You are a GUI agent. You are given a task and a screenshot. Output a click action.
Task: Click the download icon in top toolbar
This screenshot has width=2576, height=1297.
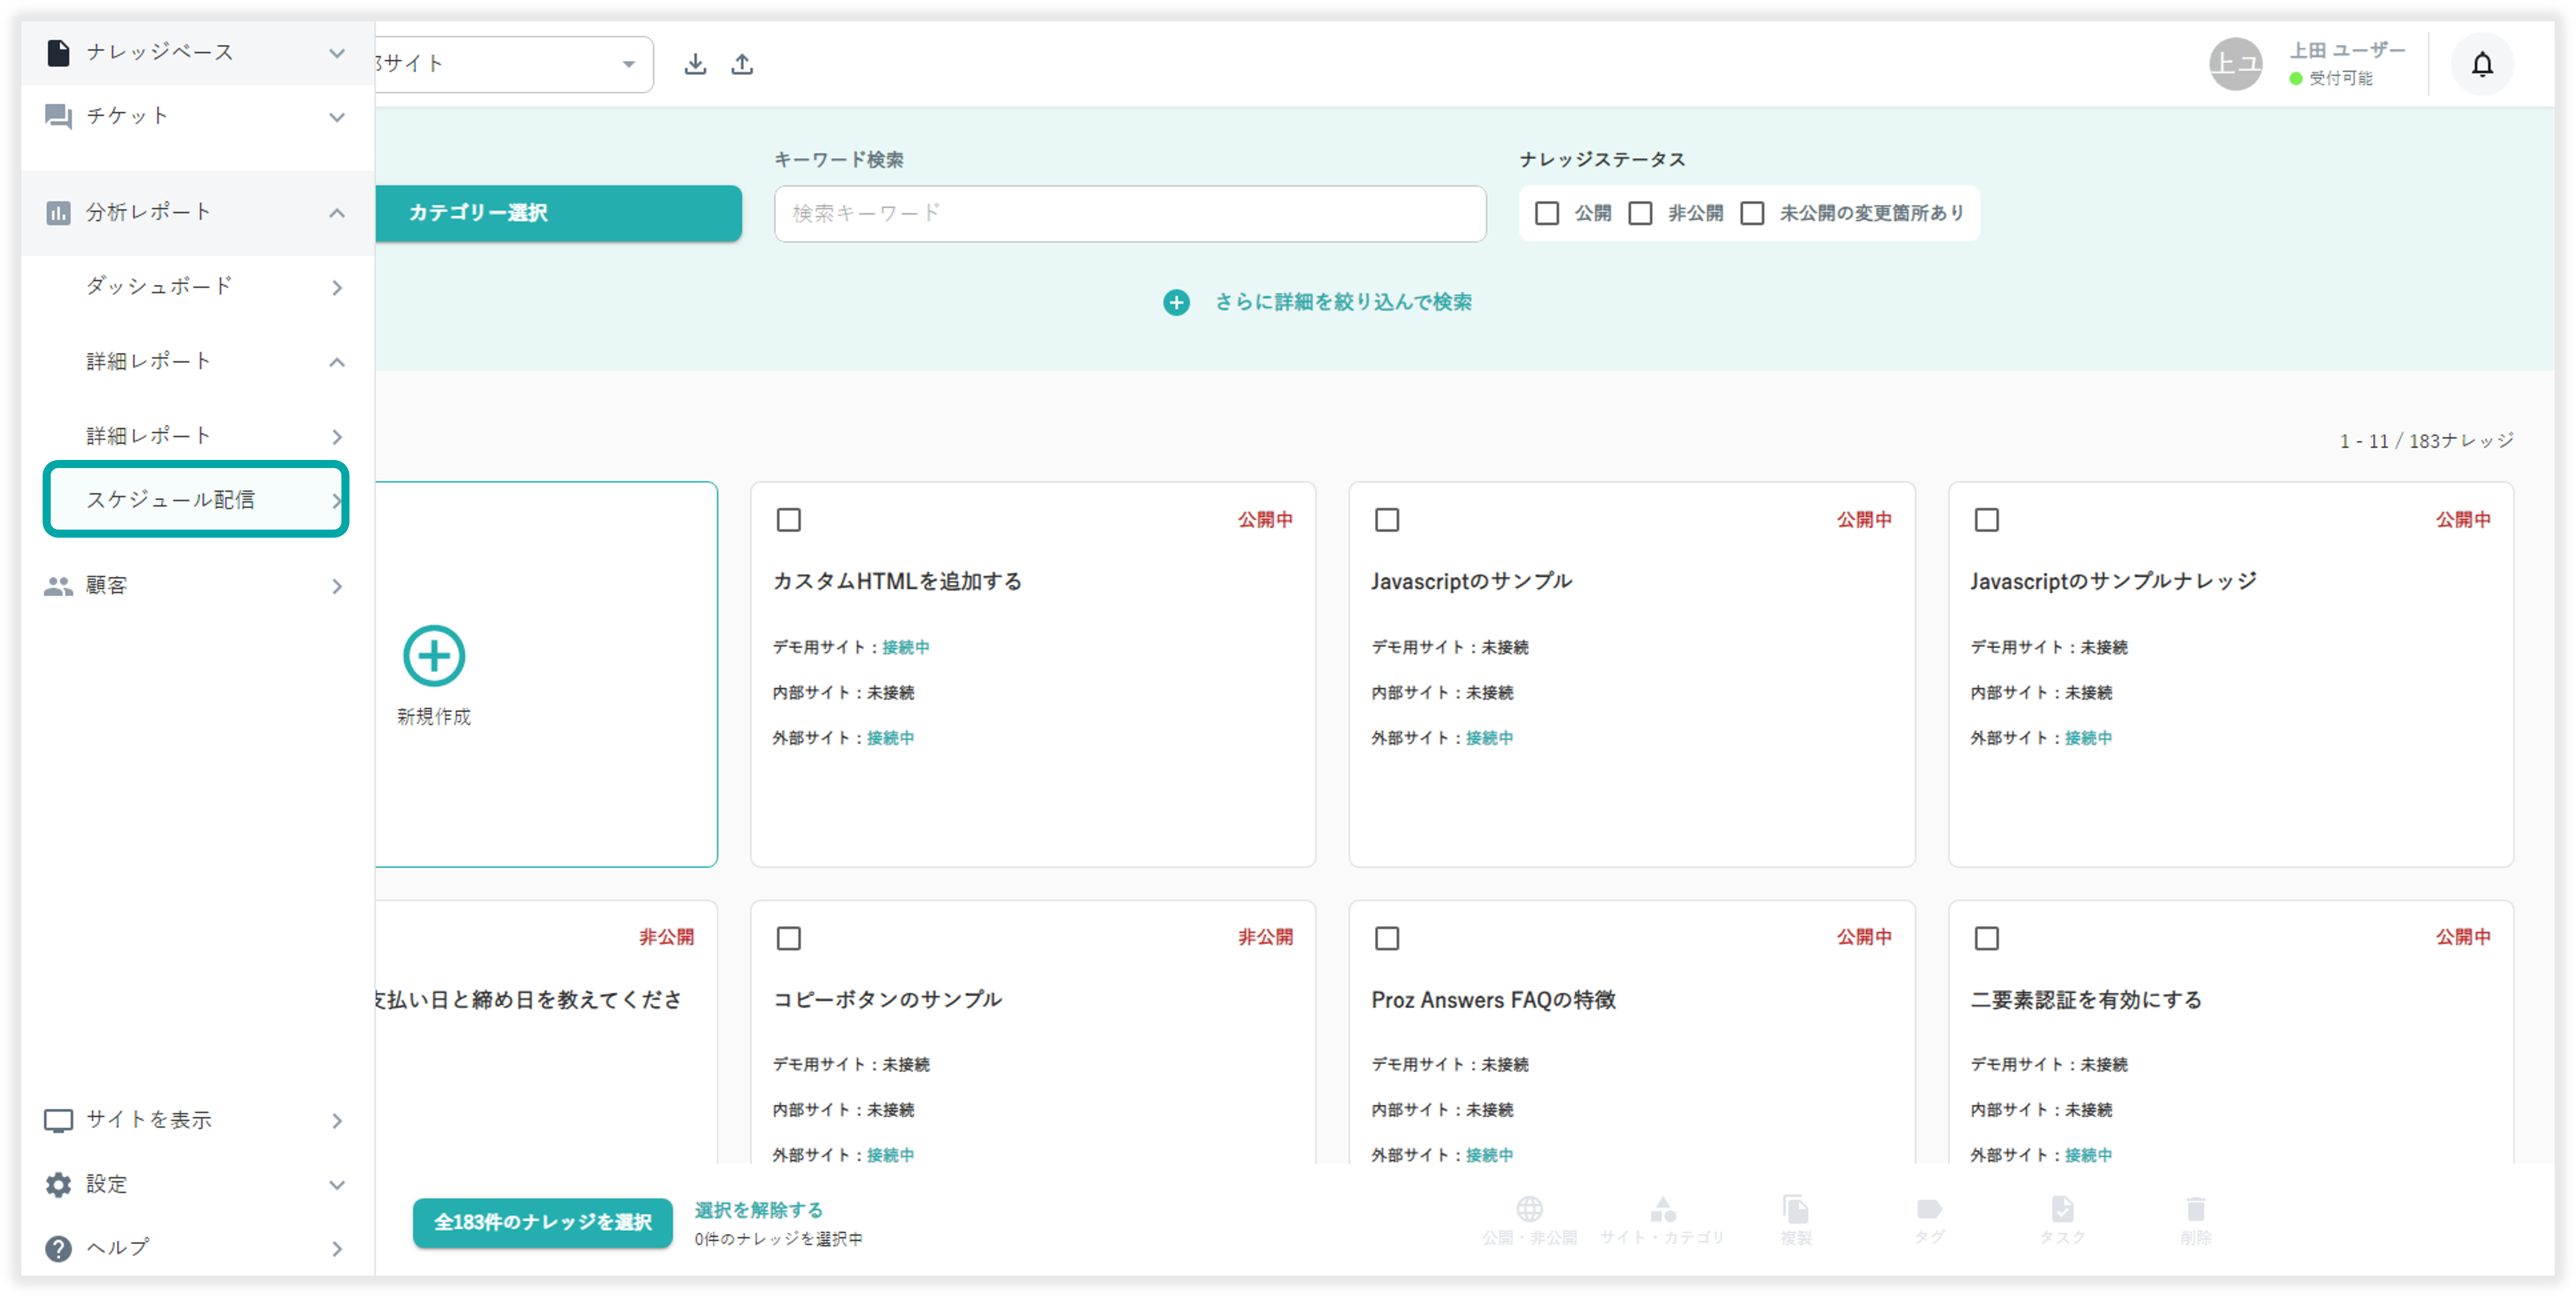point(695,65)
